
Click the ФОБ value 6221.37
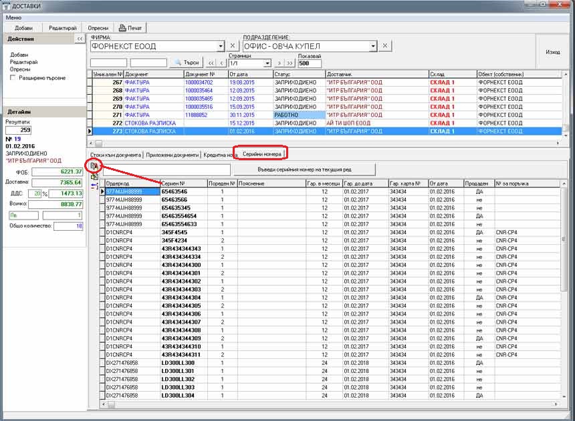tap(57, 171)
